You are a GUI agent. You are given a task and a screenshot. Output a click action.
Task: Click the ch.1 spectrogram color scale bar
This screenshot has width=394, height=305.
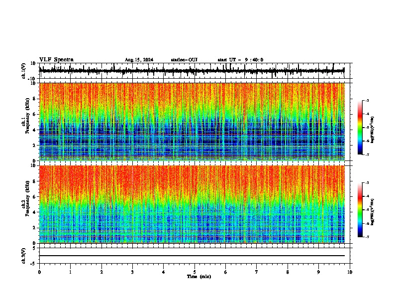(360, 128)
